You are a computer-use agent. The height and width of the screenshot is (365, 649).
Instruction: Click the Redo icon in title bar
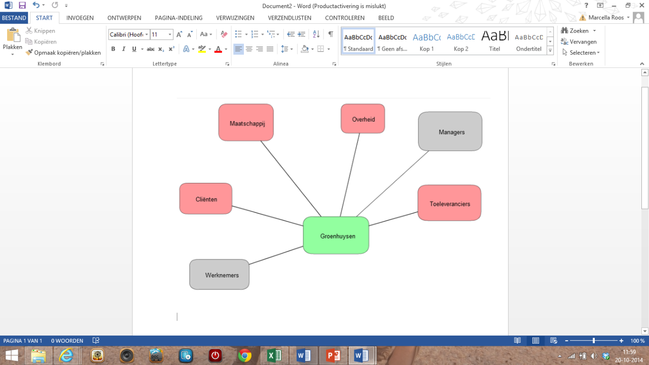(x=54, y=5)
